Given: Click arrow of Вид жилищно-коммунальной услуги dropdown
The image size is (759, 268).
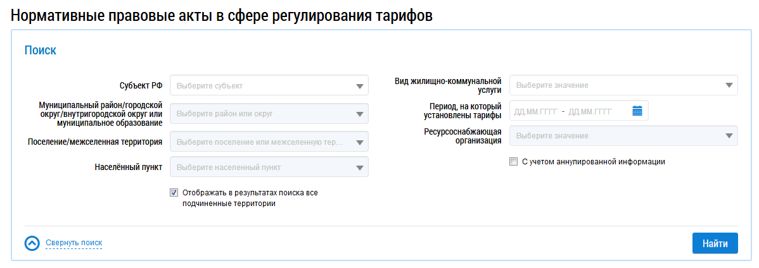Looking at the screenshot, I should tap(729, 85).
